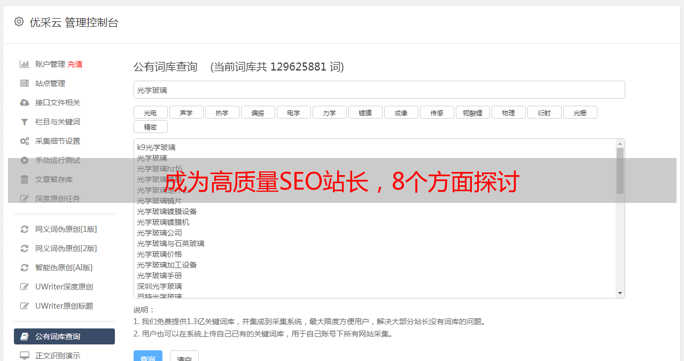Click the 光学玻璃手册 result row
The width and height of the screenshot is (684, 361).
(x=159, y=276)
